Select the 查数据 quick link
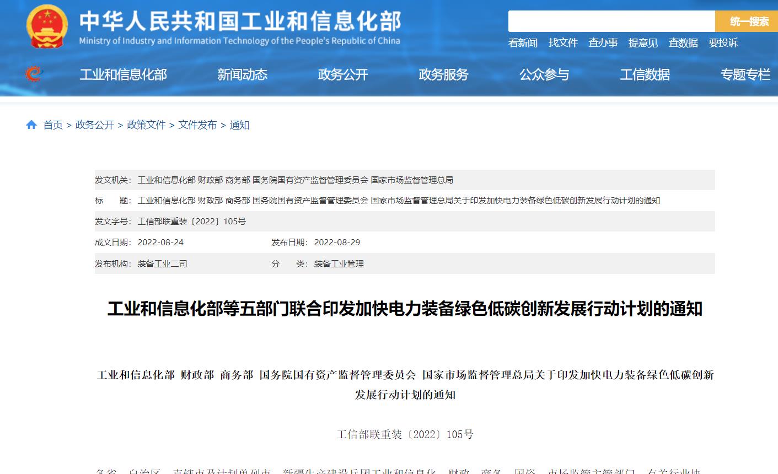Viewport: 778px width, 474px height. tap(683, 43)
